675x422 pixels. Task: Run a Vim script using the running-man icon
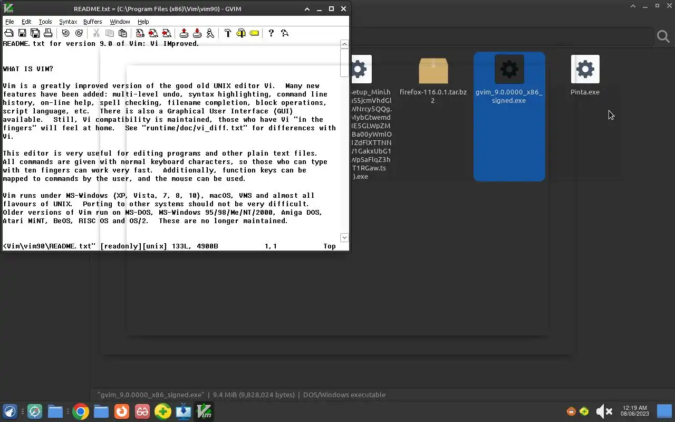[x=210, y=33]
